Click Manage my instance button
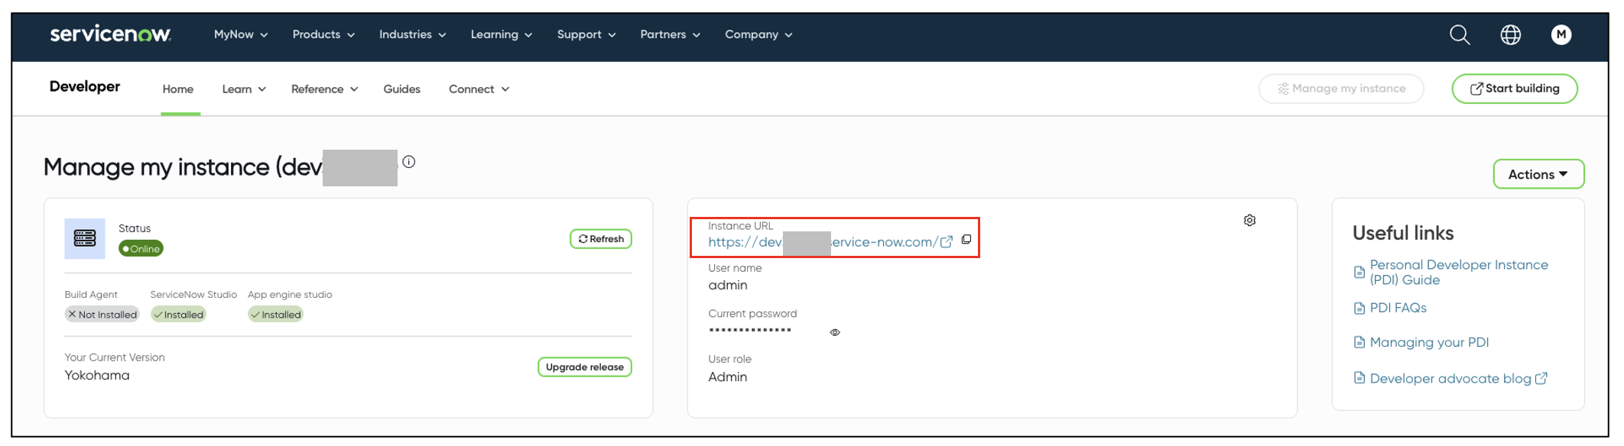The image size is (1624, 446). 1341,89
